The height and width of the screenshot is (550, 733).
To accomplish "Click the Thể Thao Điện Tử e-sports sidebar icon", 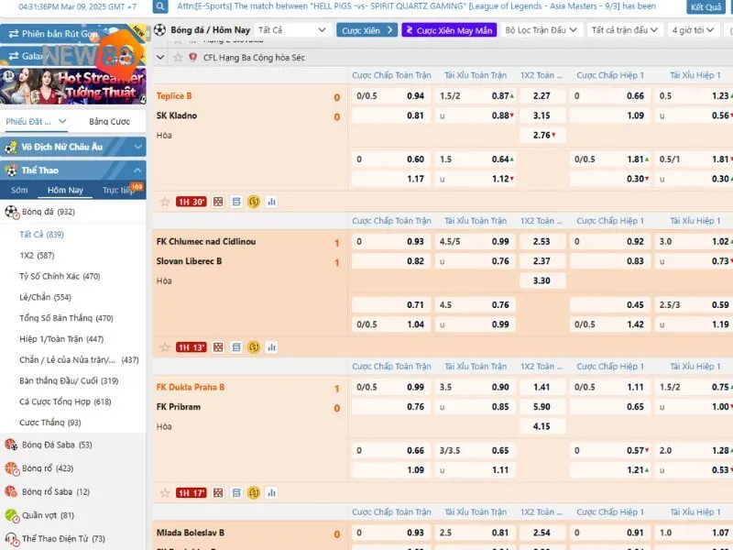I will [11, 539].
